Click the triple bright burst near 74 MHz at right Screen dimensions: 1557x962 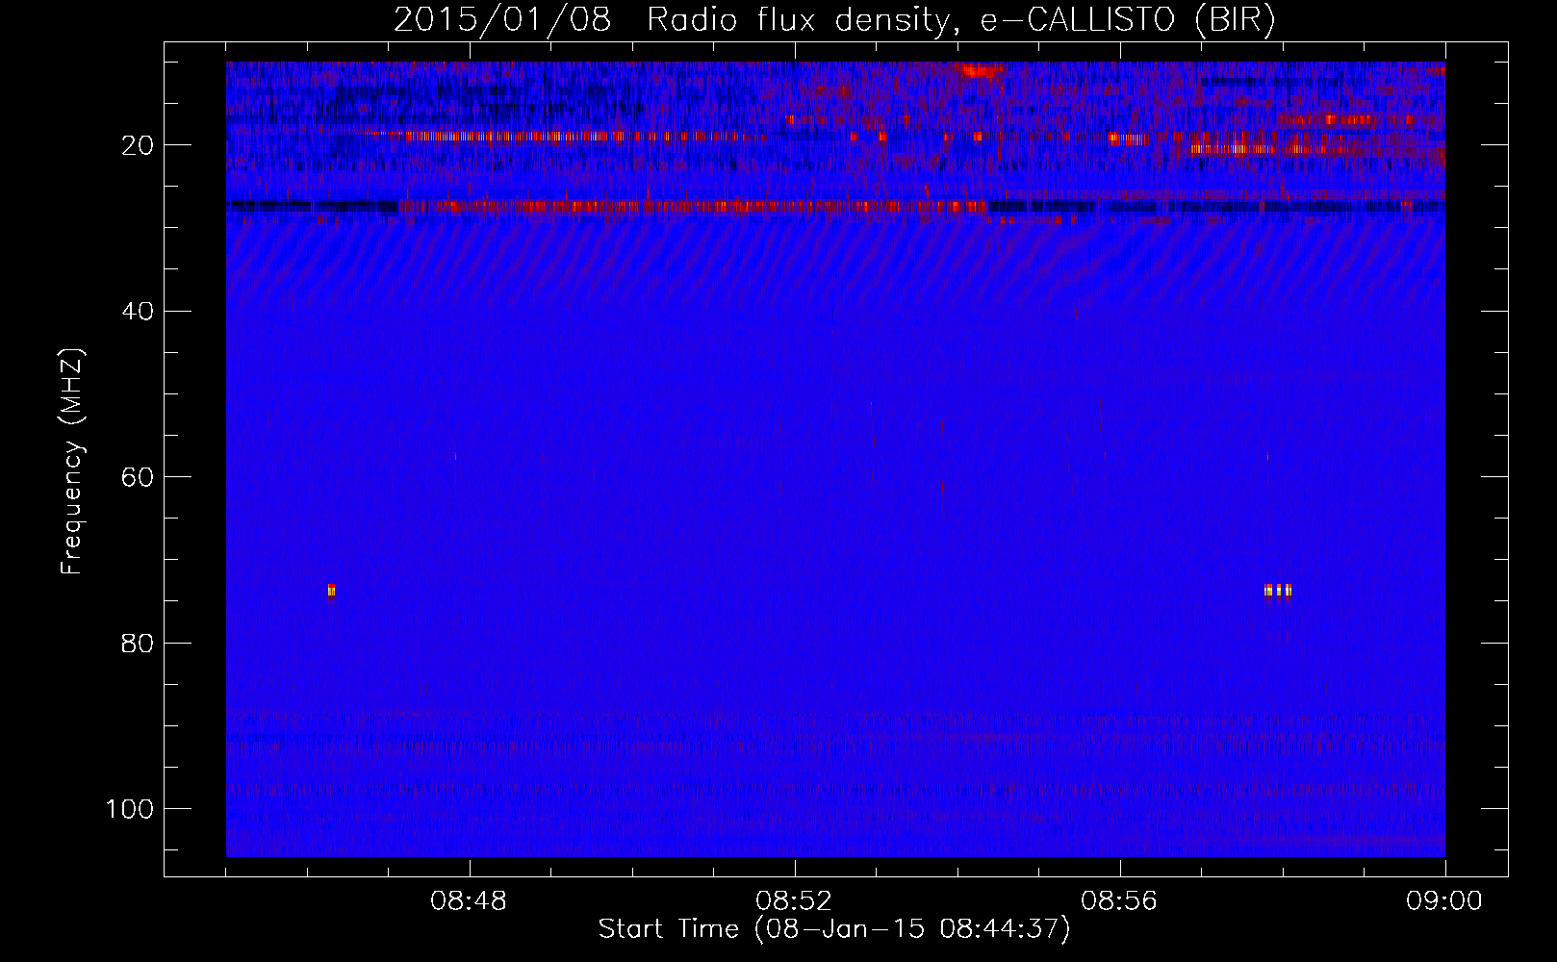(1278, 591)
